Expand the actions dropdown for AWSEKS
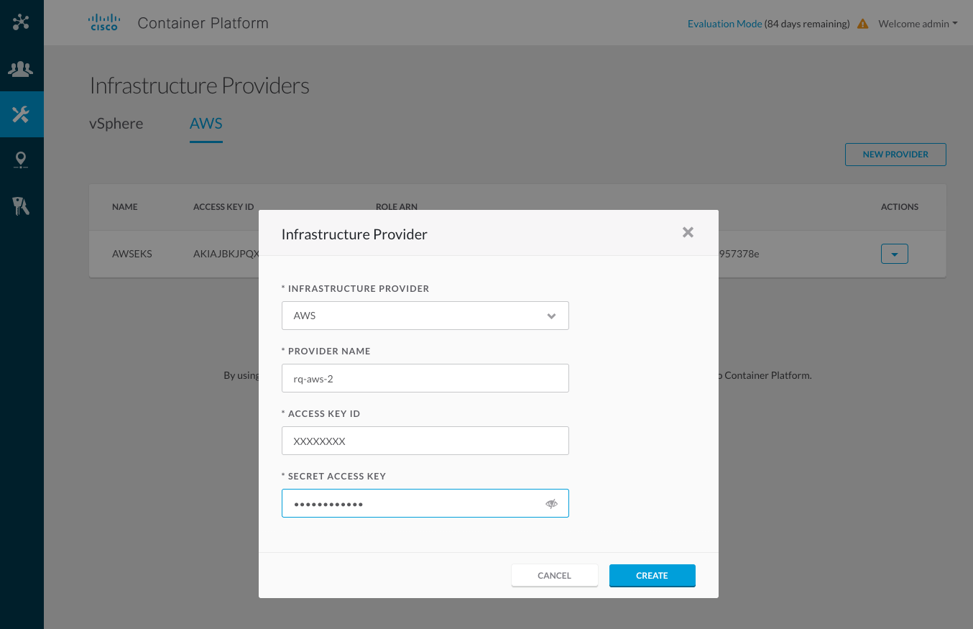This screenshot has width=973, height=629. (x=894, y=253)
